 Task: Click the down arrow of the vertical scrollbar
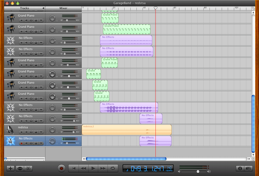(253, 155)
